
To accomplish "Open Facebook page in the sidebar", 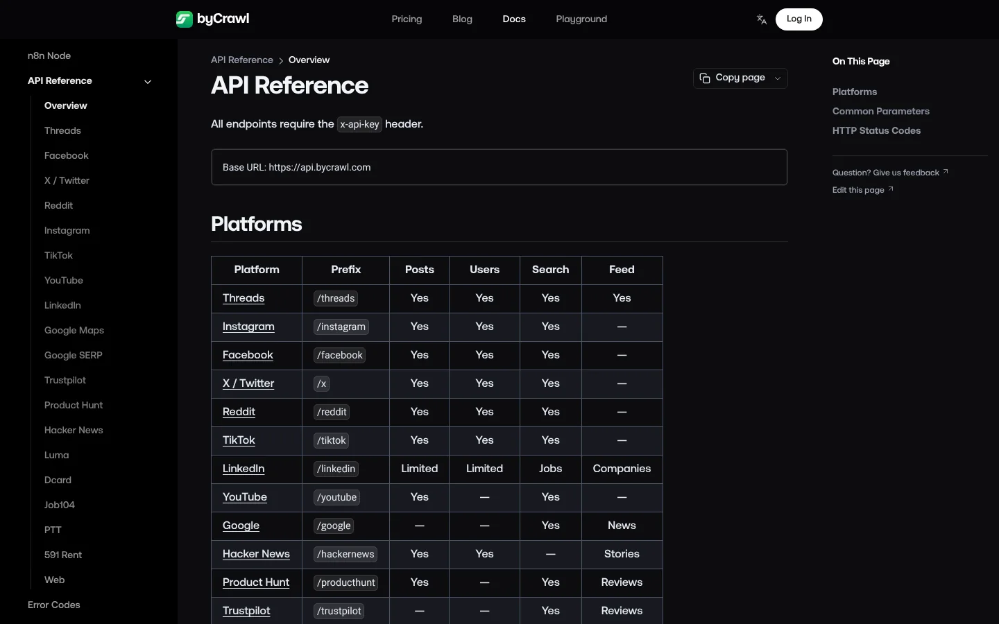I will pos(67,155).
